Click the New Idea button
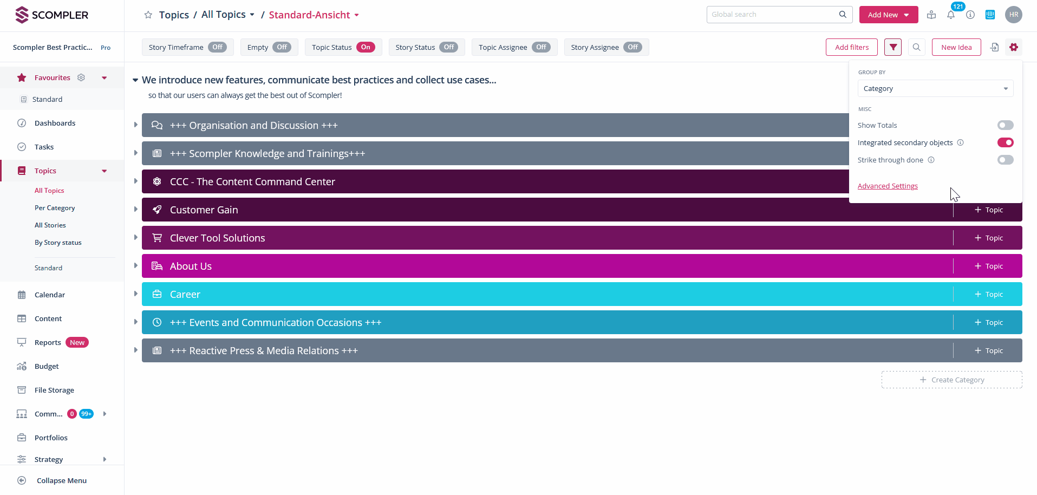The image size is (1037, 495). pos(956,47)
